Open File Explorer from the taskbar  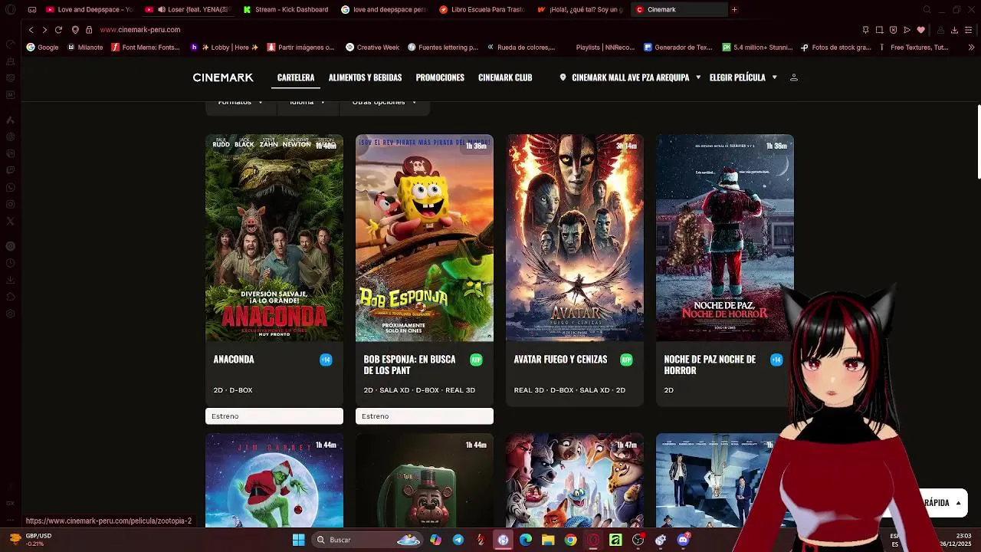[548, 540]
